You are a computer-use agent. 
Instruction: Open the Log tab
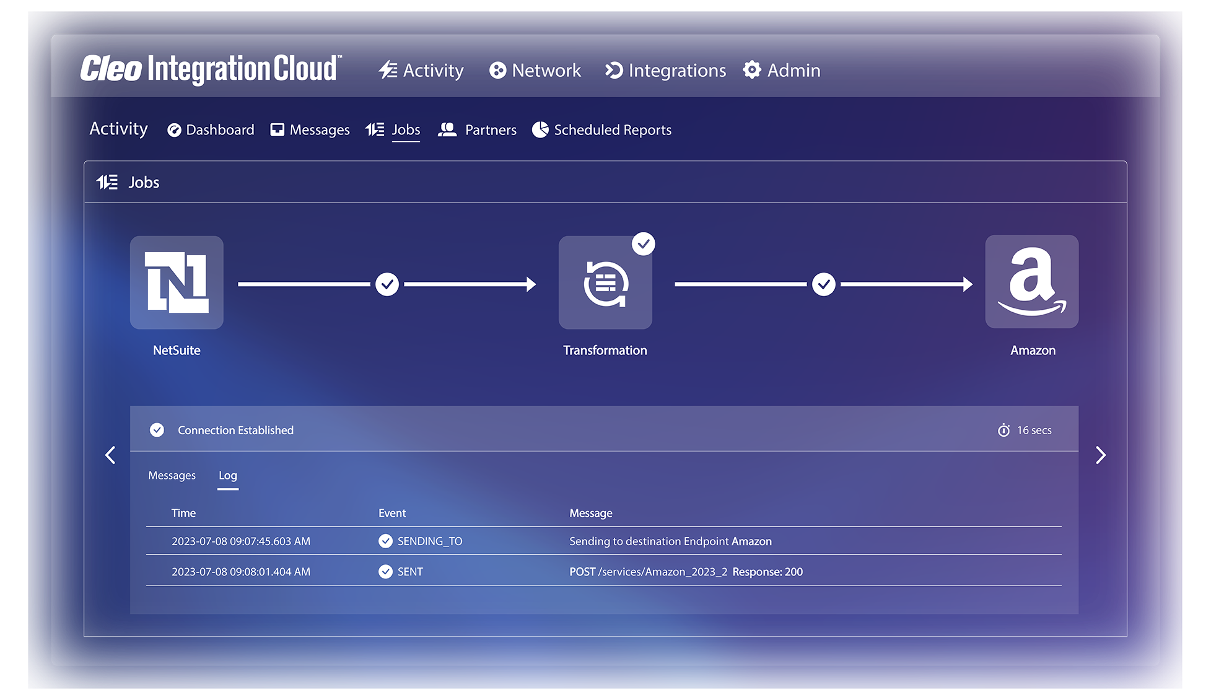click(x=228, y=475)
